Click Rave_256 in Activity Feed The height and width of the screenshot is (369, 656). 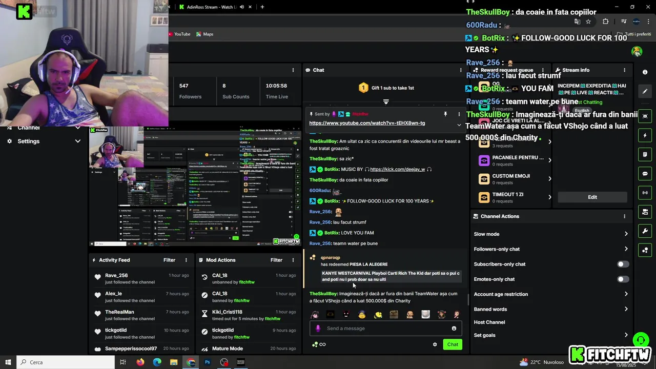116,276
